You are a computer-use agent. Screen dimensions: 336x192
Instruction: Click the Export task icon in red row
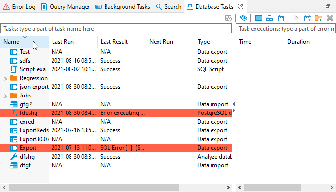(14, 148)
